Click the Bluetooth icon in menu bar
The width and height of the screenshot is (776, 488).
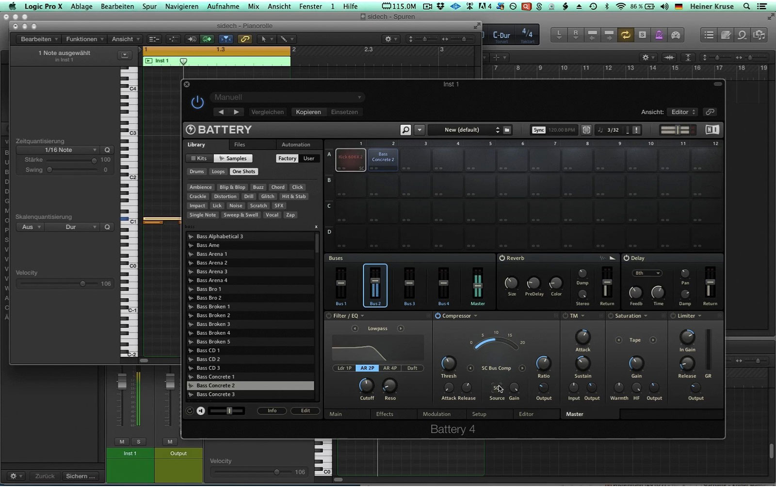(x=607, y=6)
